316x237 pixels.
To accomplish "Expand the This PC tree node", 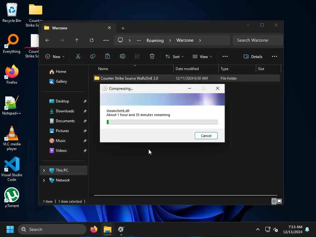I will [44, 170].
